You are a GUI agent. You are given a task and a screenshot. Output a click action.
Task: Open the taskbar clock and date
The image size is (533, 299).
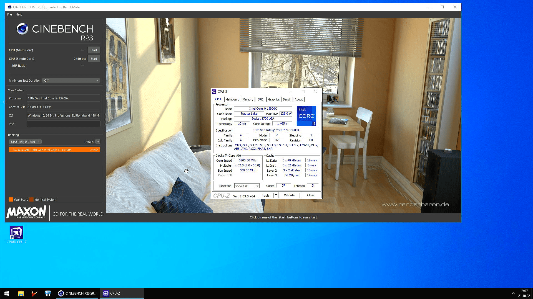(524, 293)
